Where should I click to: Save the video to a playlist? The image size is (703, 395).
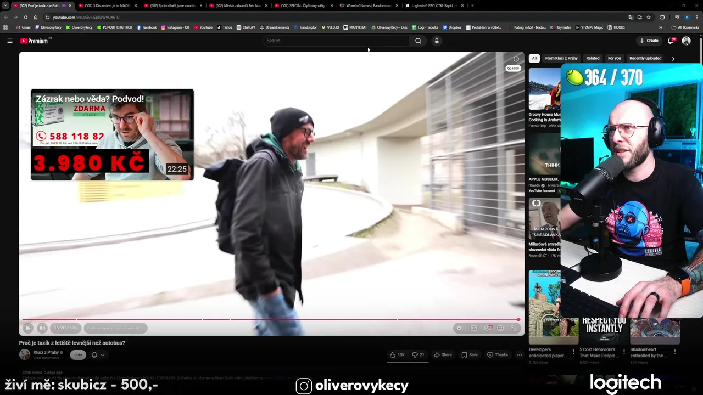[x=470, y=354]
